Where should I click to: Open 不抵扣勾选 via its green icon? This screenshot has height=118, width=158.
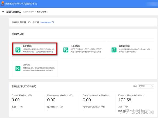tap(66, 50)
